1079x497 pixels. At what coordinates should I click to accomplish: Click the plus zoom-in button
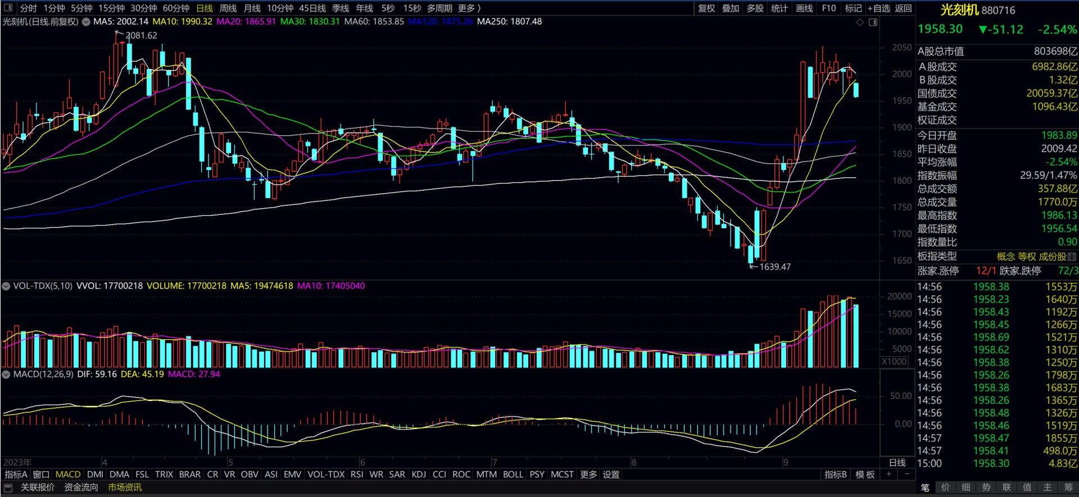point(888,475)
